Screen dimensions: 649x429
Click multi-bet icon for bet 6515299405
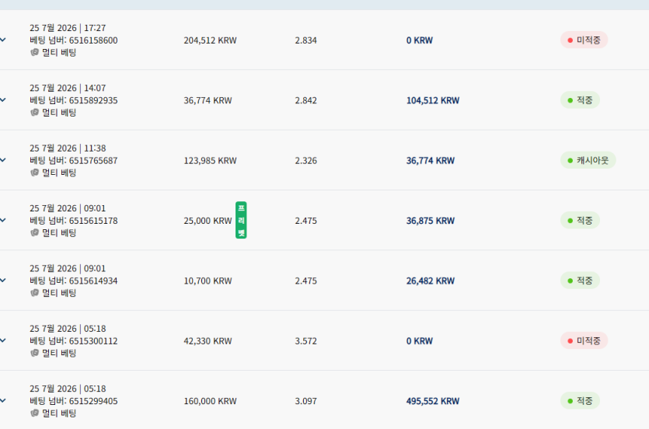coord(35,413)
